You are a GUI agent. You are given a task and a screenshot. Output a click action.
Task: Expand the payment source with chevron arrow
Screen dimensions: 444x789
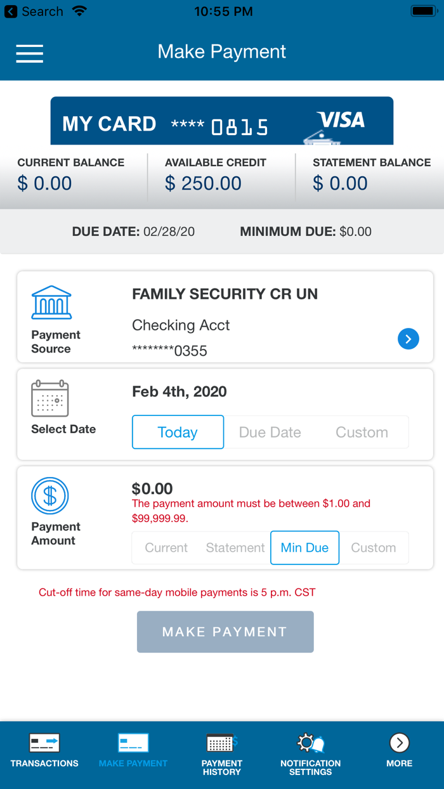pos(408,339)
